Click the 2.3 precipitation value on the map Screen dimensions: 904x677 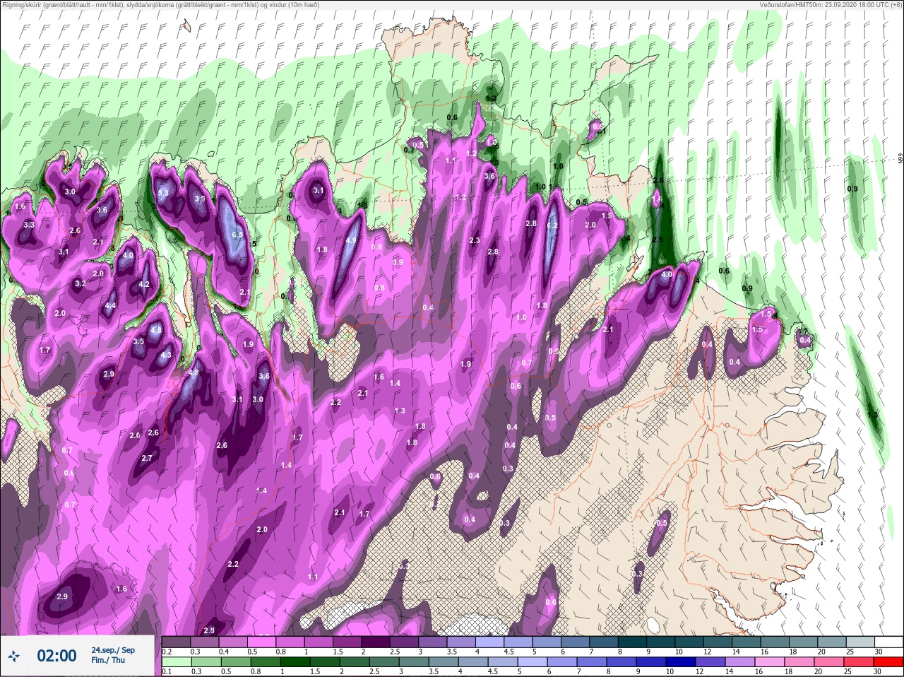475,241
